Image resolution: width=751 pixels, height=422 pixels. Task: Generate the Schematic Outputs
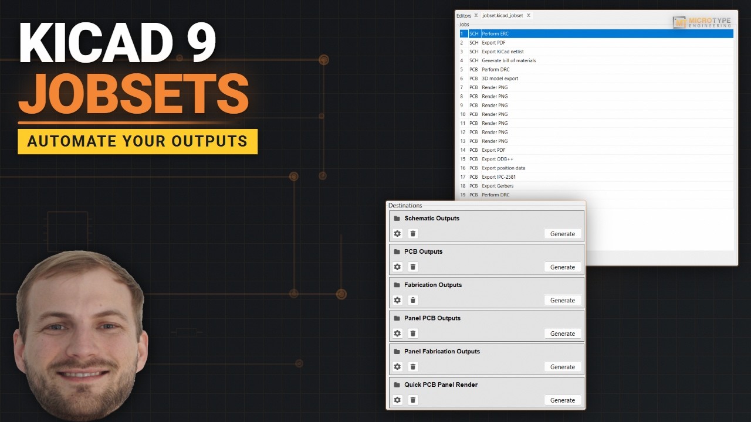pyautogui.click(x=563, y=233)
